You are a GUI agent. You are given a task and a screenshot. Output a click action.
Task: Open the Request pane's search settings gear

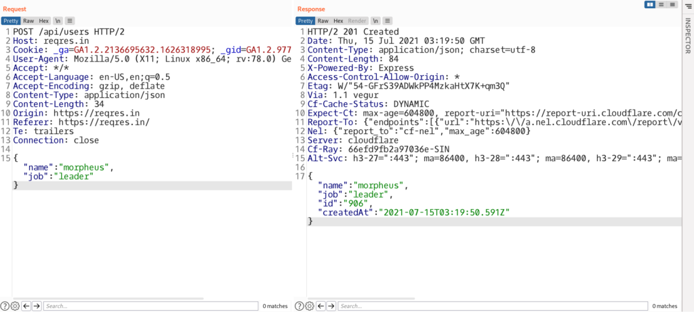pyautogui.click(x=15, y=306)
